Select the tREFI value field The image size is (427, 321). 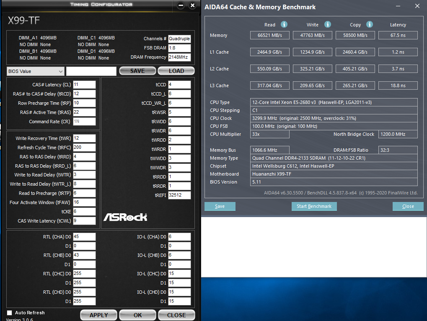click(x=179, y=195)
